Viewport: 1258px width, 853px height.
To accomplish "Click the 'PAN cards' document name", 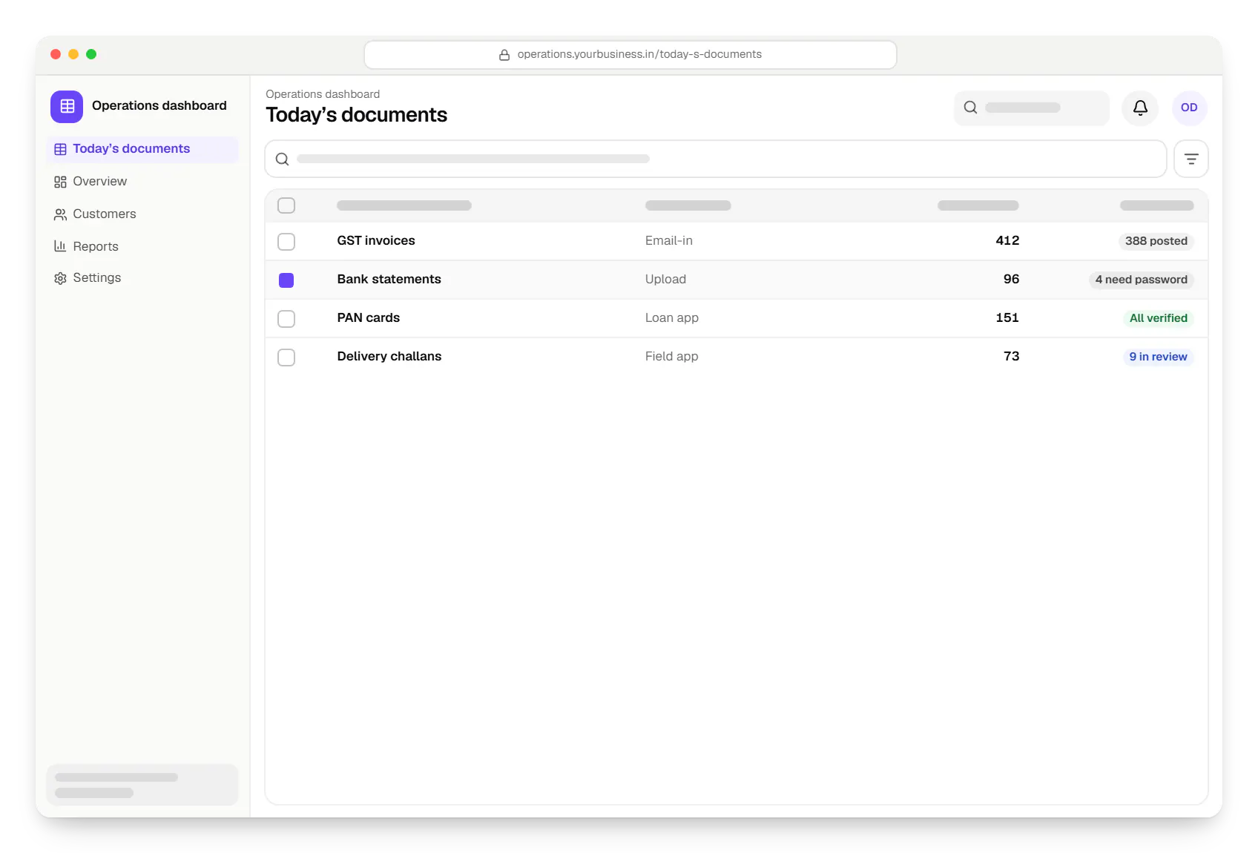I will (369, 317).
